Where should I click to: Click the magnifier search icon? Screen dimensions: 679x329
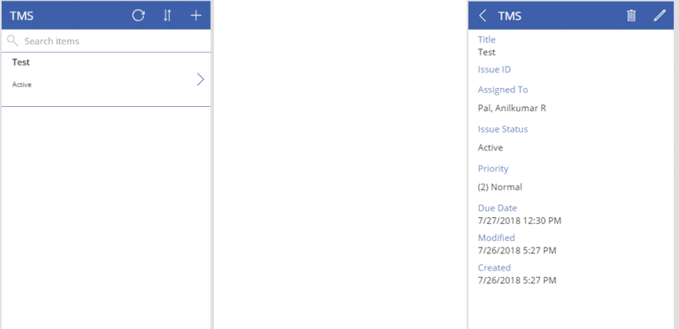coord(12,40)
